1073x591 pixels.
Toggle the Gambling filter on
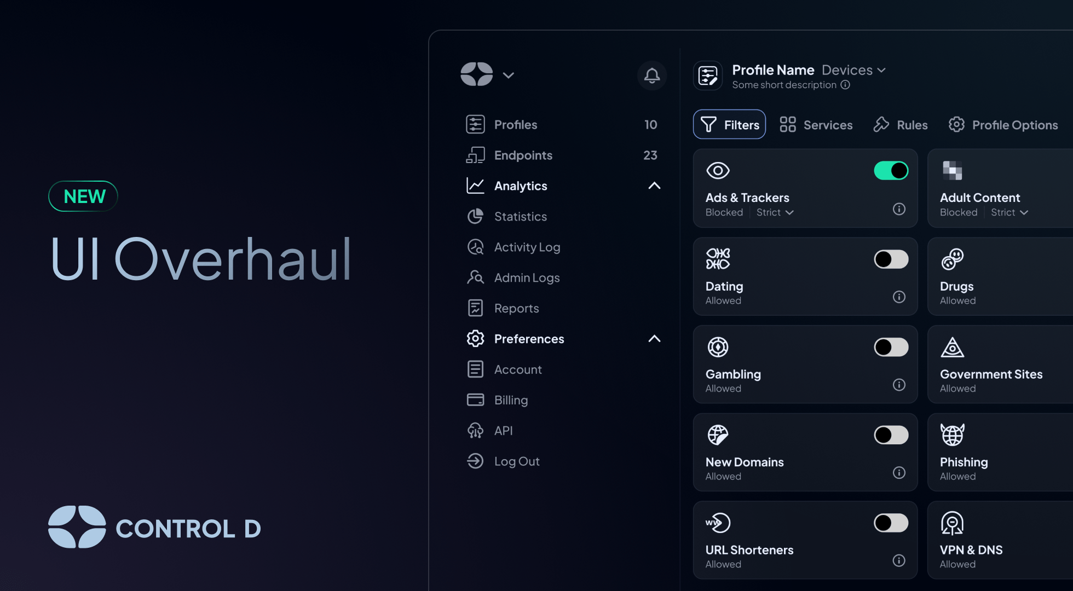tap(890, 346)
